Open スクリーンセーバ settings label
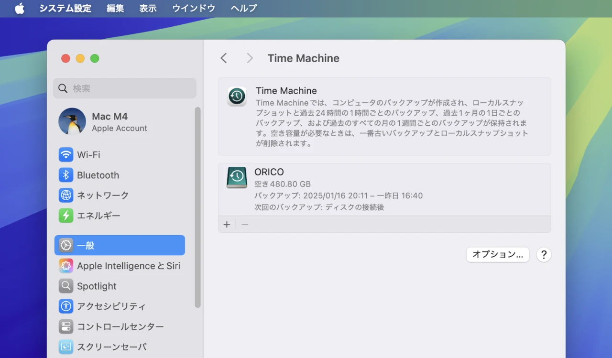 (x=112, y=347)
